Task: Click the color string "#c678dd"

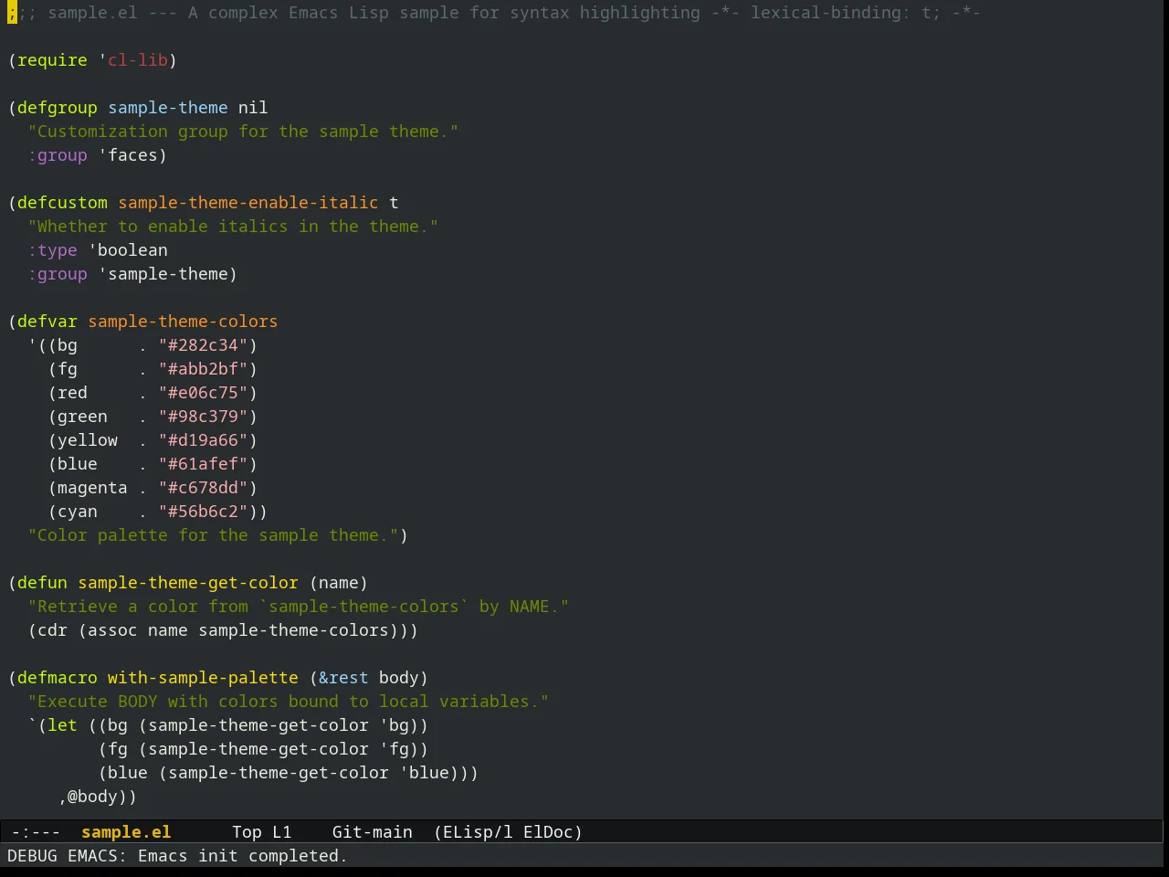Action: pyautogui.click(x=203, y=488)
